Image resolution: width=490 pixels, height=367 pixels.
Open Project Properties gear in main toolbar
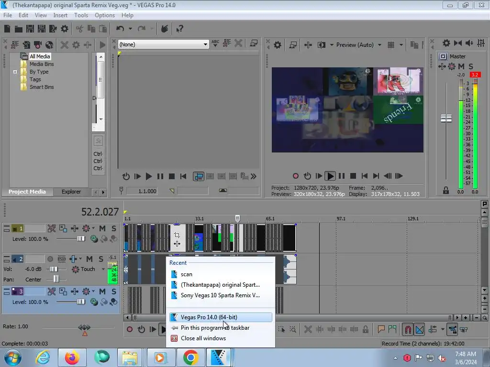tap(65, 29)
